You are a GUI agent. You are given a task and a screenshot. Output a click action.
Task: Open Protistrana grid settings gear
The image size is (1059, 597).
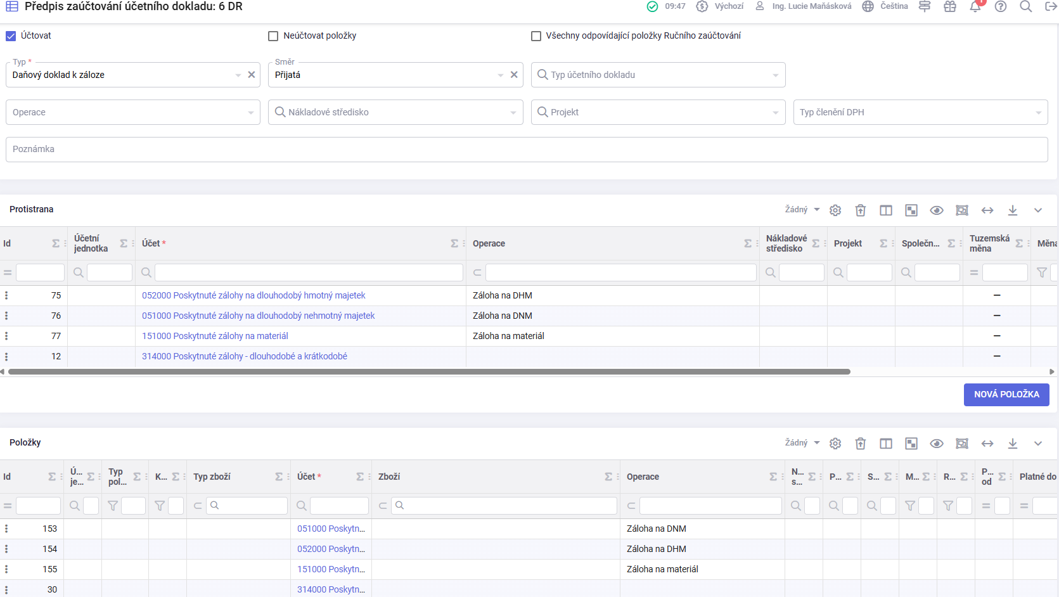tap(835, 210)
